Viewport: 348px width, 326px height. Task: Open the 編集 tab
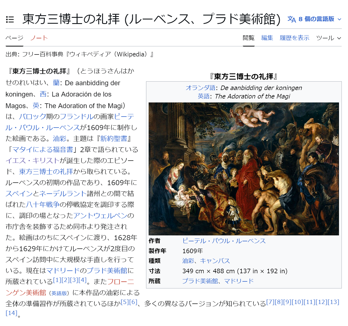(267, 38)
